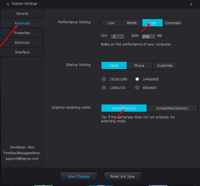Viewport: 200px width, 186px height.
Task: Focus the CPU count field
Action: click(118, 36)
